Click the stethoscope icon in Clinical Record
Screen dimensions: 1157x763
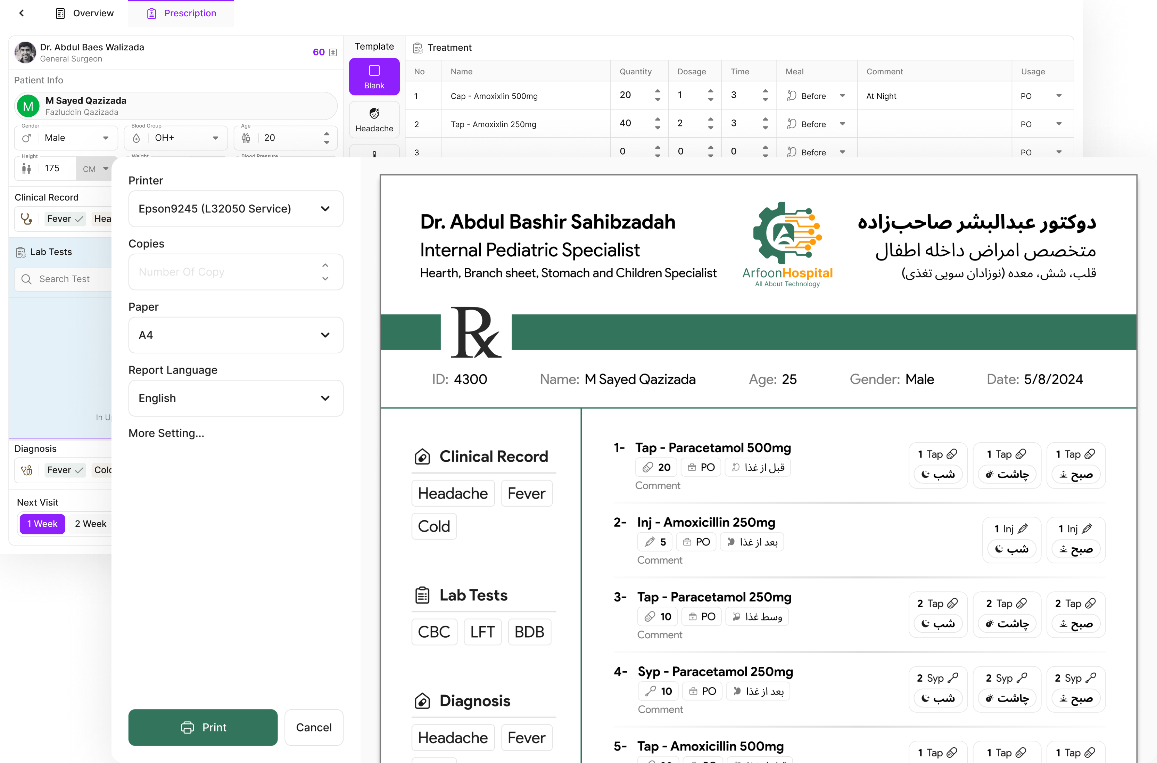coord(26,219)
